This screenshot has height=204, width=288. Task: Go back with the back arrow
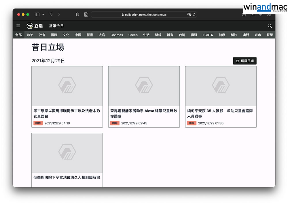(x=51, y=14)
